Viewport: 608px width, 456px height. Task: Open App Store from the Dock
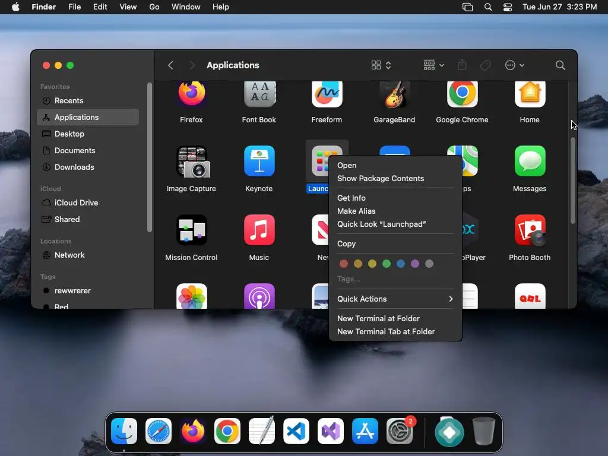coord(365,431)
